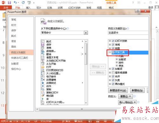
Task: Toggle the 幻灯片放映 tab checkbox
Action: [x=113, y=41]
